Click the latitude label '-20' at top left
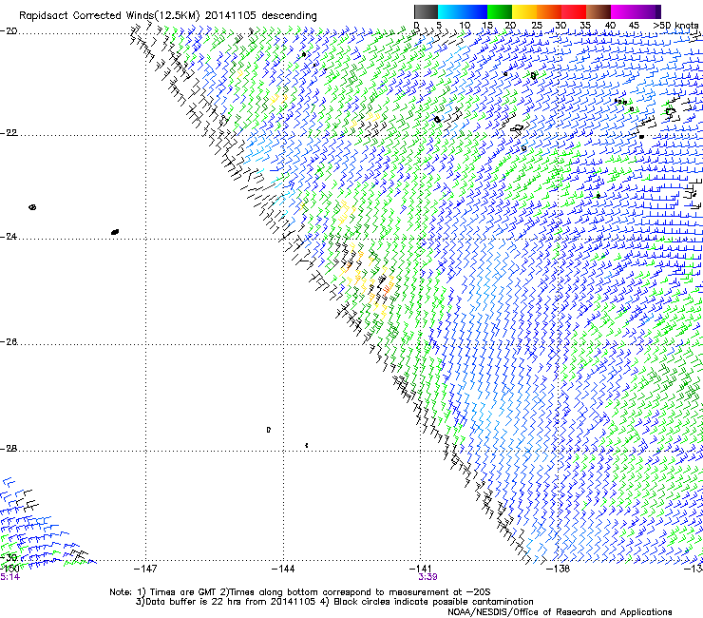 coord(9,31)
